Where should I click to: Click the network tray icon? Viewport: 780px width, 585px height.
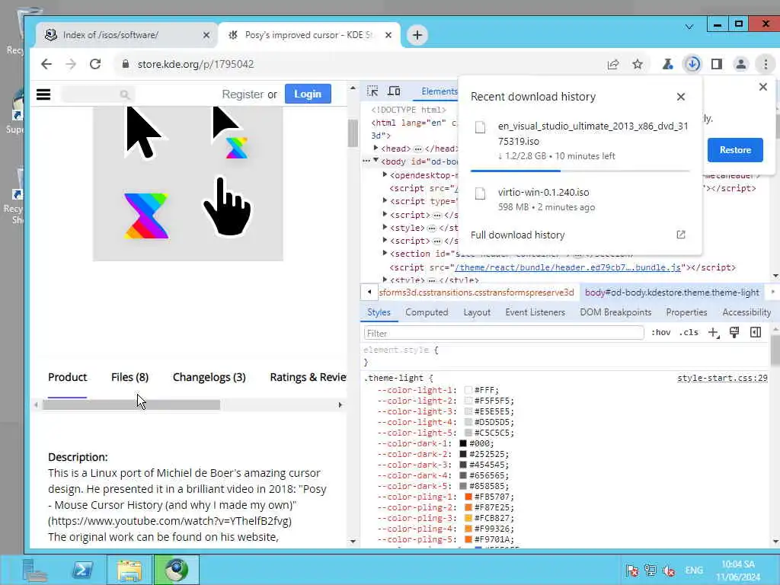[x=651, y=571]
